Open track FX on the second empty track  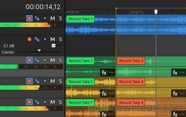click(x=37, y=39)
